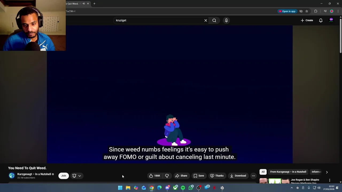Toggle the channel notification bell
This screenshot has height=192, width=342.
(x=74, y=176)
